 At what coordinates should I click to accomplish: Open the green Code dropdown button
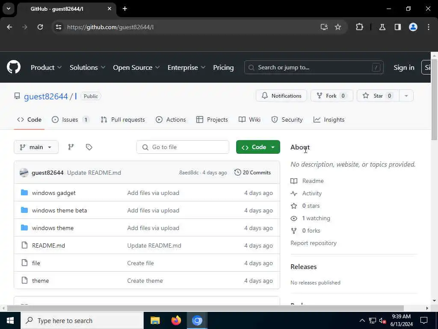[258, 147]
